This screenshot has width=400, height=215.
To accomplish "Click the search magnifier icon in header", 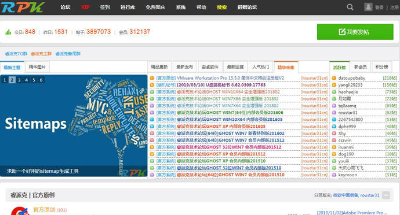I will click(x=350, y=7).
